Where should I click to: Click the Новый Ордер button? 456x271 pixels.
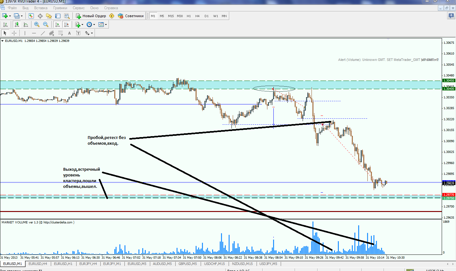[x=91, y=16]
